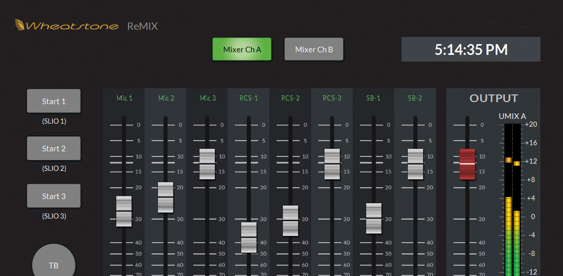Click the ReMIX title text
Screen dimensions: 563x276
pyautogui.click(x=142, y=27)
